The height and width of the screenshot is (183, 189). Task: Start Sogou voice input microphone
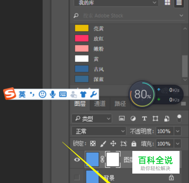pos(53,94)
